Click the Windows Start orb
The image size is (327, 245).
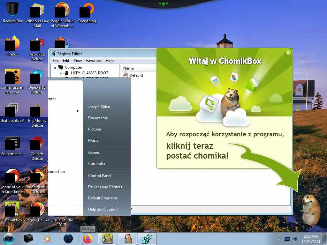pos(8,239)
